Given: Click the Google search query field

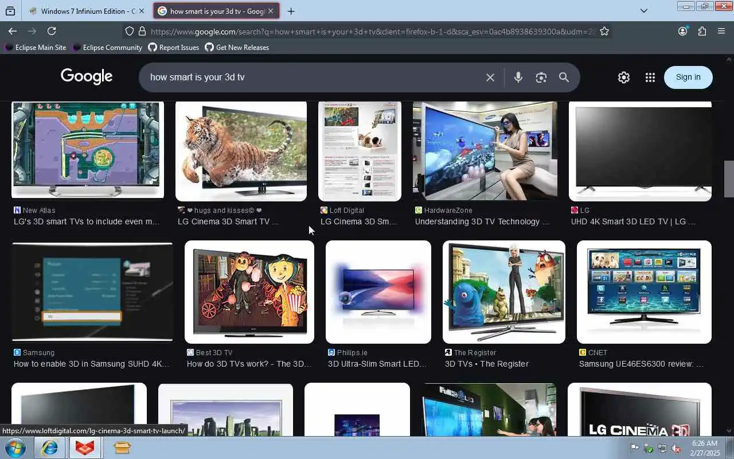Looking at the screenshot, I should point(313,77).
